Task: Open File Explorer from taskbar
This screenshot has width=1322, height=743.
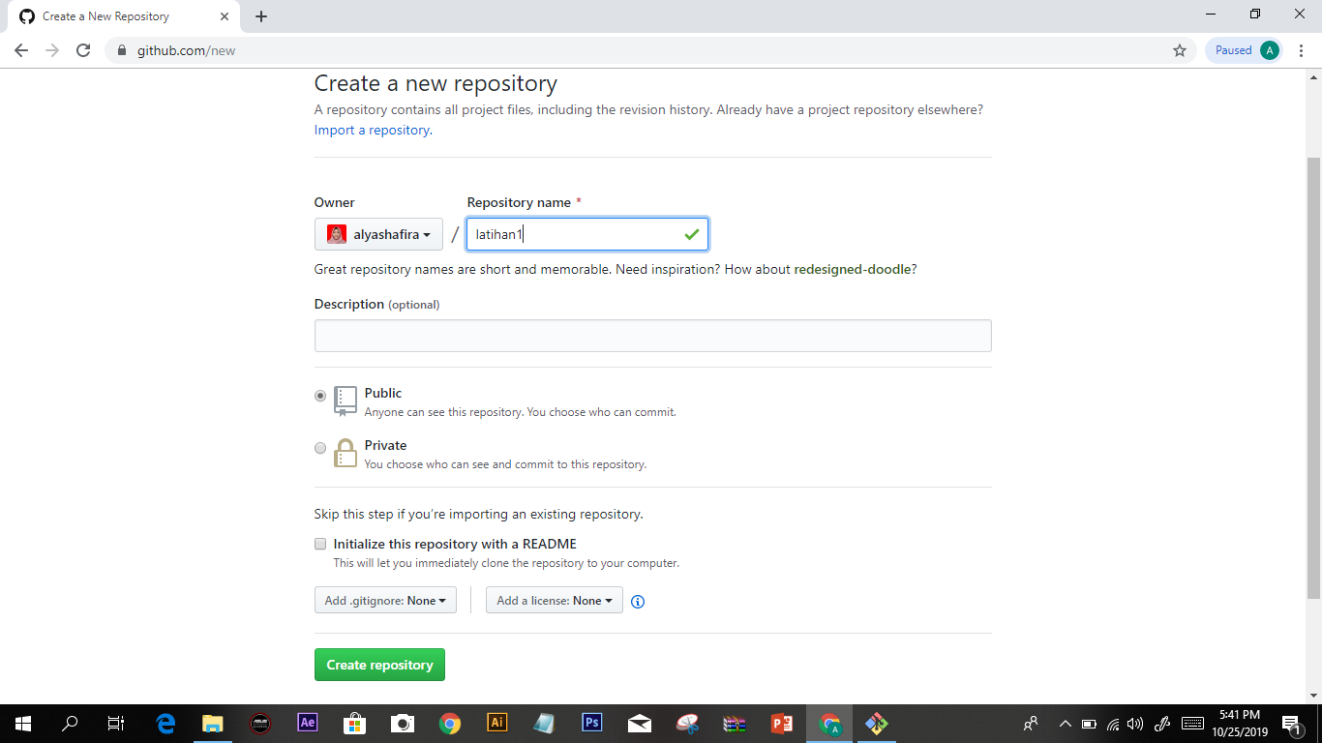Action: pos(213,723)
